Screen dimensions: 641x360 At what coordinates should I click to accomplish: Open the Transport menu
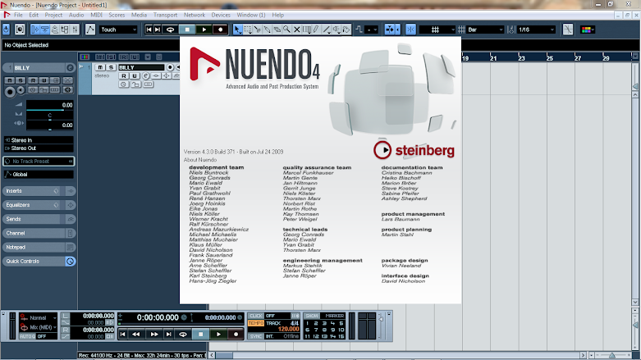[165, 15]
